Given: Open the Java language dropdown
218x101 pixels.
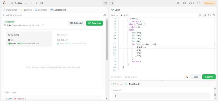Looking at the screenshot, I should click(x=114, y=15).
